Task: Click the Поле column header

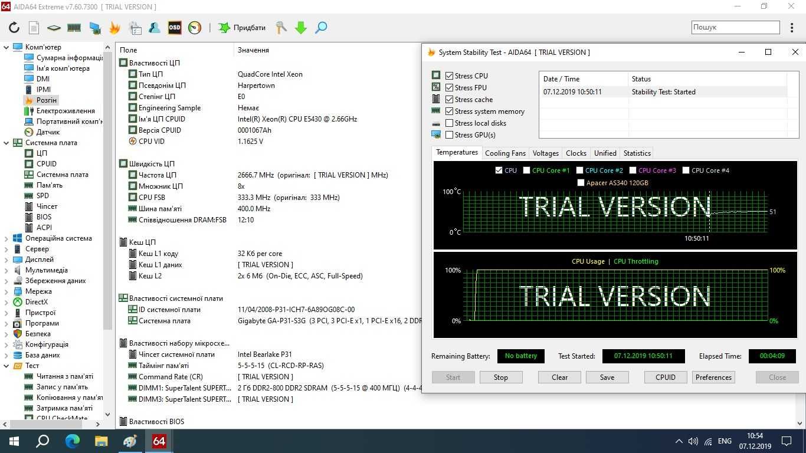Action: [128, 50]
